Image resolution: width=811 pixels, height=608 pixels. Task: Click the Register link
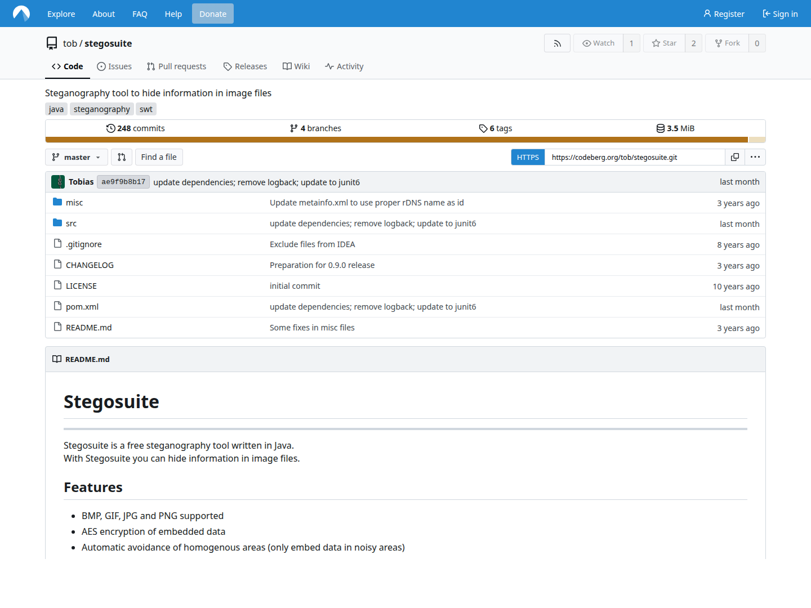click(724, 14)
